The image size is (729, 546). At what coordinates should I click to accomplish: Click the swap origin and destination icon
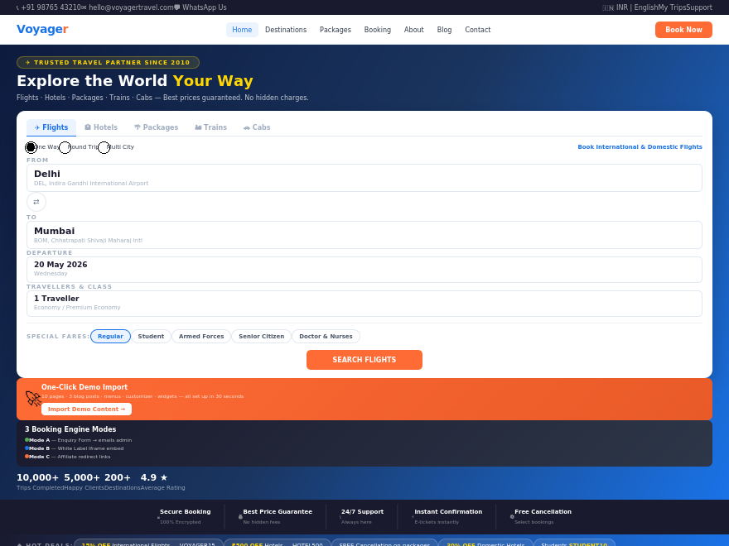click(x=36, y=202)
